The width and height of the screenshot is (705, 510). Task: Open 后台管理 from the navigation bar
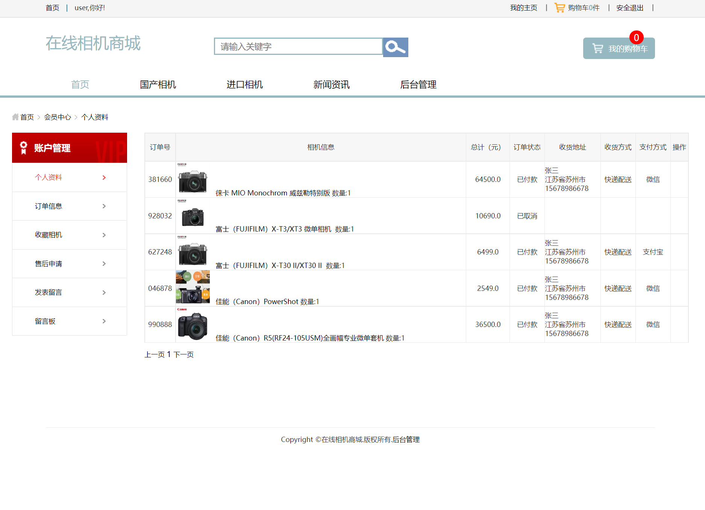(x=418, y=85)
